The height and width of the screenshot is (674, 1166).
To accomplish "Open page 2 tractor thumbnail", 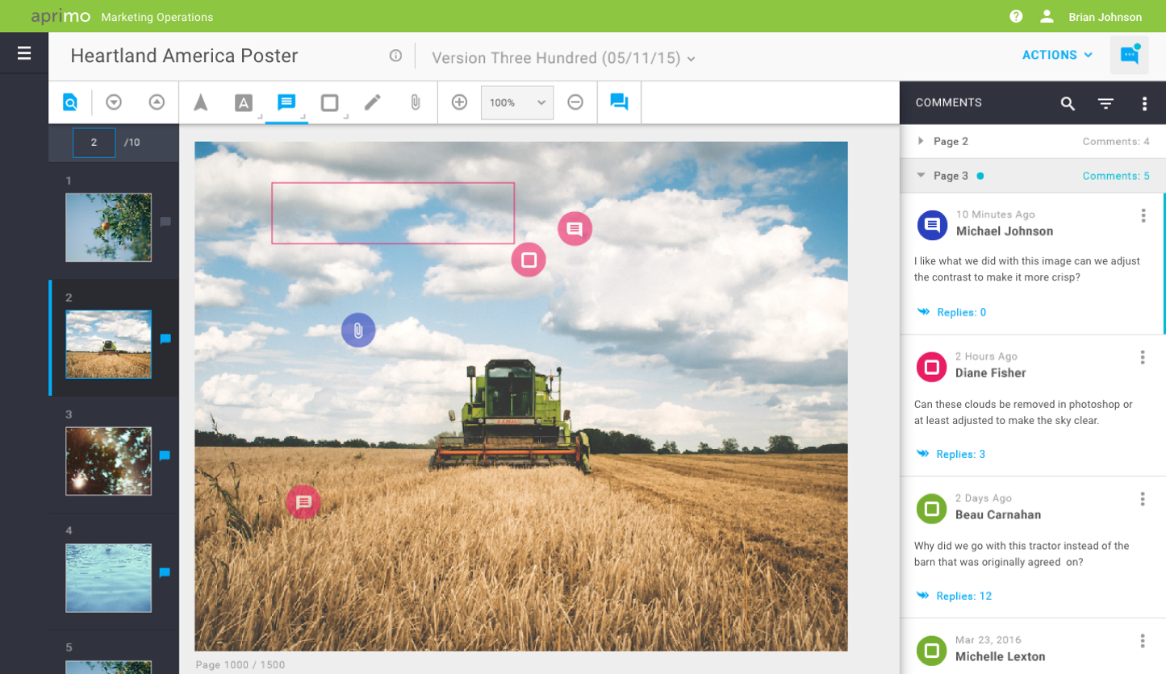I will pyautogui.click(x=108, y=344).
